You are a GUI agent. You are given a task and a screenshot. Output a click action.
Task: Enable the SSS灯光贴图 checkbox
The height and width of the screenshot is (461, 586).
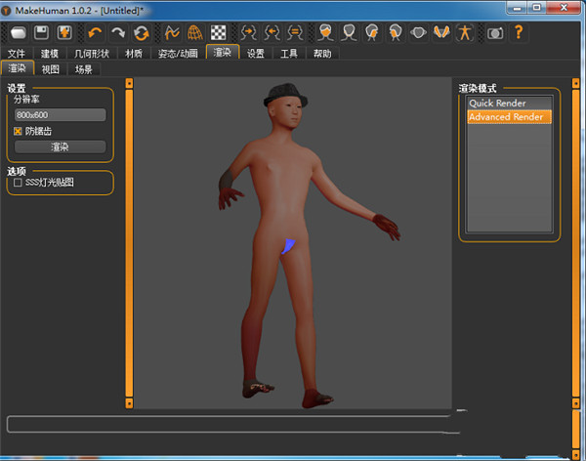click(18, 182)
